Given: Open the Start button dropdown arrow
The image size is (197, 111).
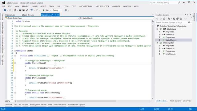Looking at the screenshot, I should coord(50,10).
